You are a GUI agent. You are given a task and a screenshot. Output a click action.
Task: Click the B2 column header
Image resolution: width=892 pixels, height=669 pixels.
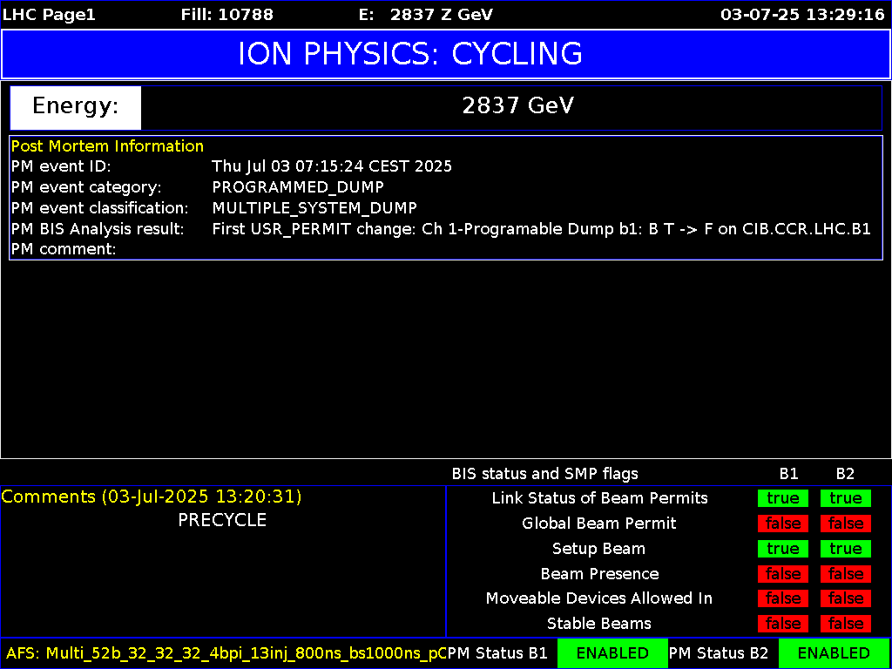[845, 474]
